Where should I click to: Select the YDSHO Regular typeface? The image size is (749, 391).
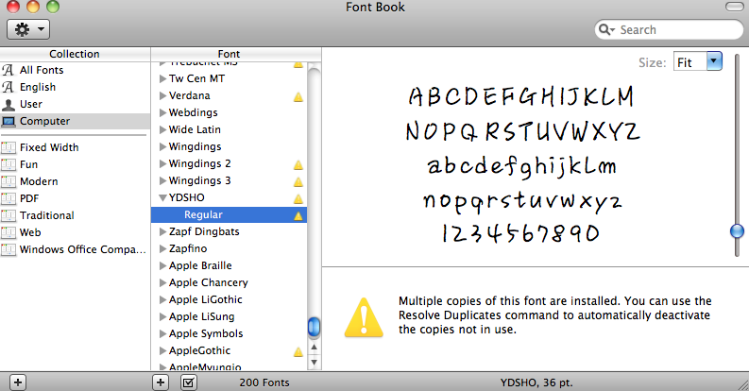tap(229, 214)
